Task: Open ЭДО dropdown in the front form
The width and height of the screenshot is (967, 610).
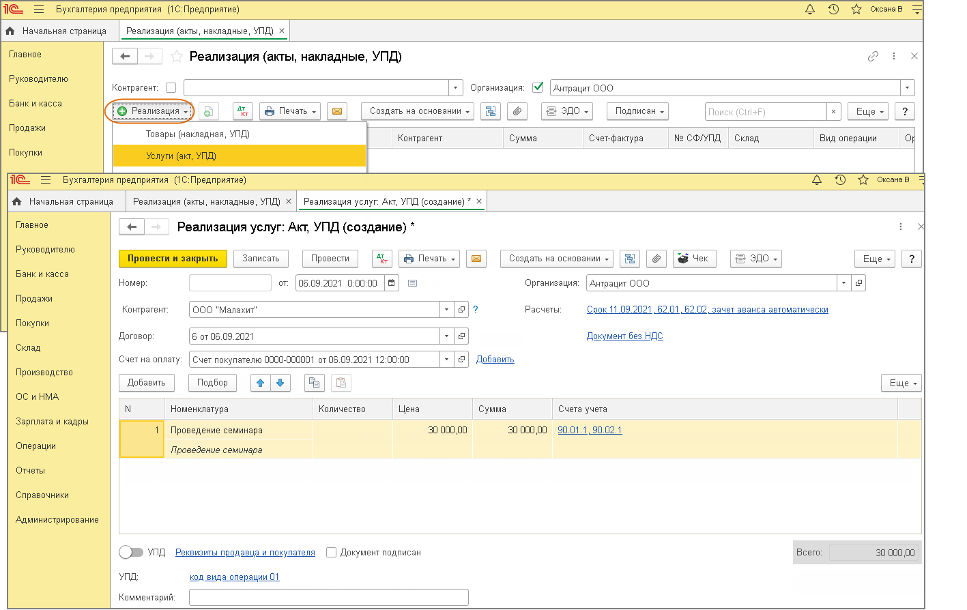Action: pos(756,259)
